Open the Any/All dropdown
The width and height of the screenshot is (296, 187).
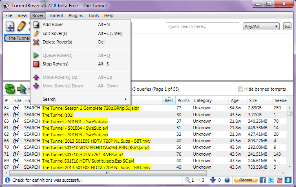click(261, 26)
